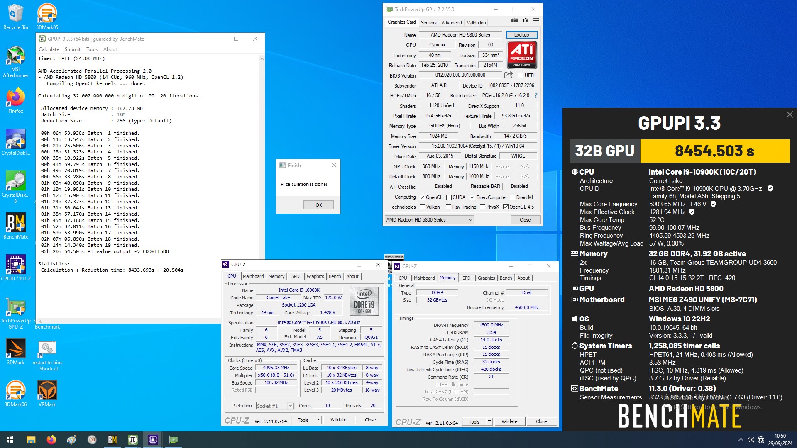The height and width of the screenshot is (448, 797).
Task: Open the GPU-Z hamburger menu
Action: [536, 21]
